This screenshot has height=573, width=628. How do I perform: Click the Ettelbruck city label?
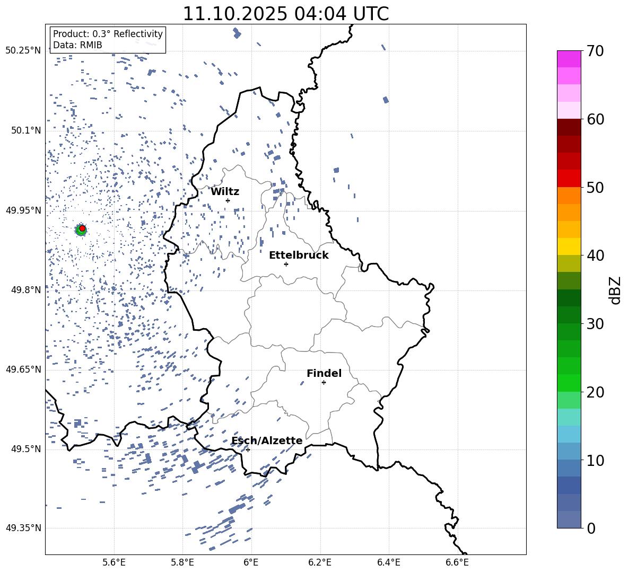tap(299, 255)
